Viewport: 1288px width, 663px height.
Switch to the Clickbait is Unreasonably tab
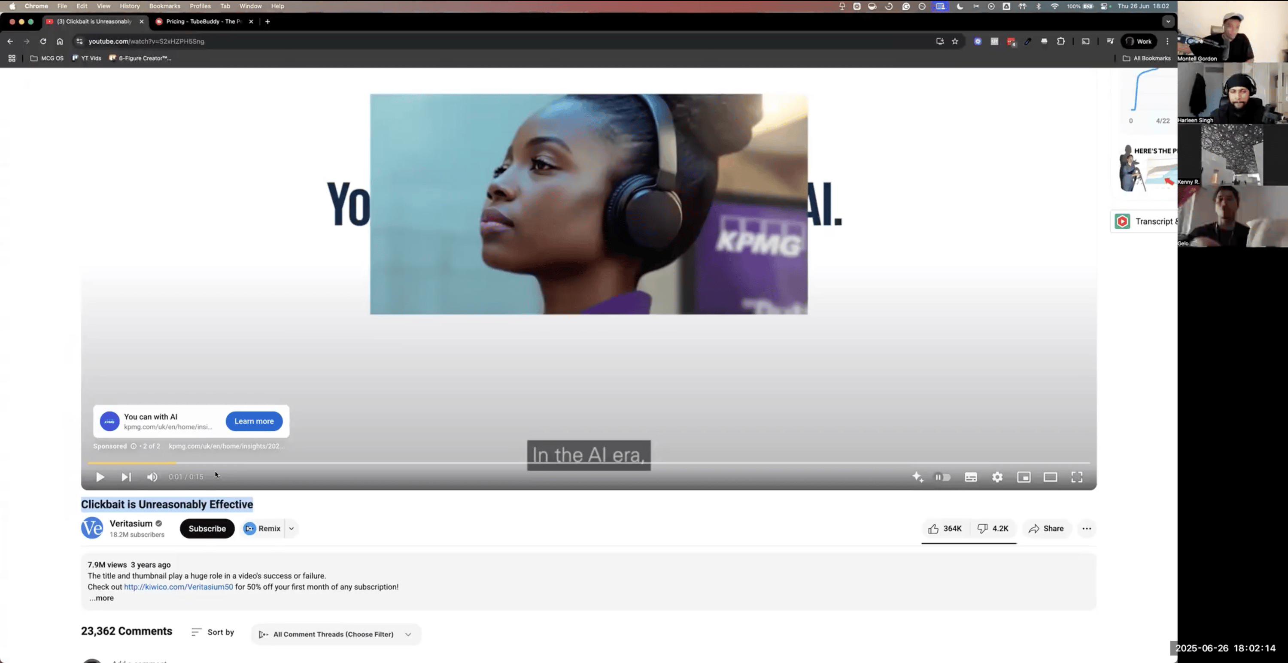[x=94, y=21]
